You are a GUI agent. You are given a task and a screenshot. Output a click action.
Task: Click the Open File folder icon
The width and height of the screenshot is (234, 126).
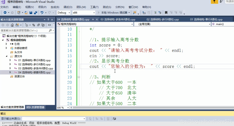(26, 13)
